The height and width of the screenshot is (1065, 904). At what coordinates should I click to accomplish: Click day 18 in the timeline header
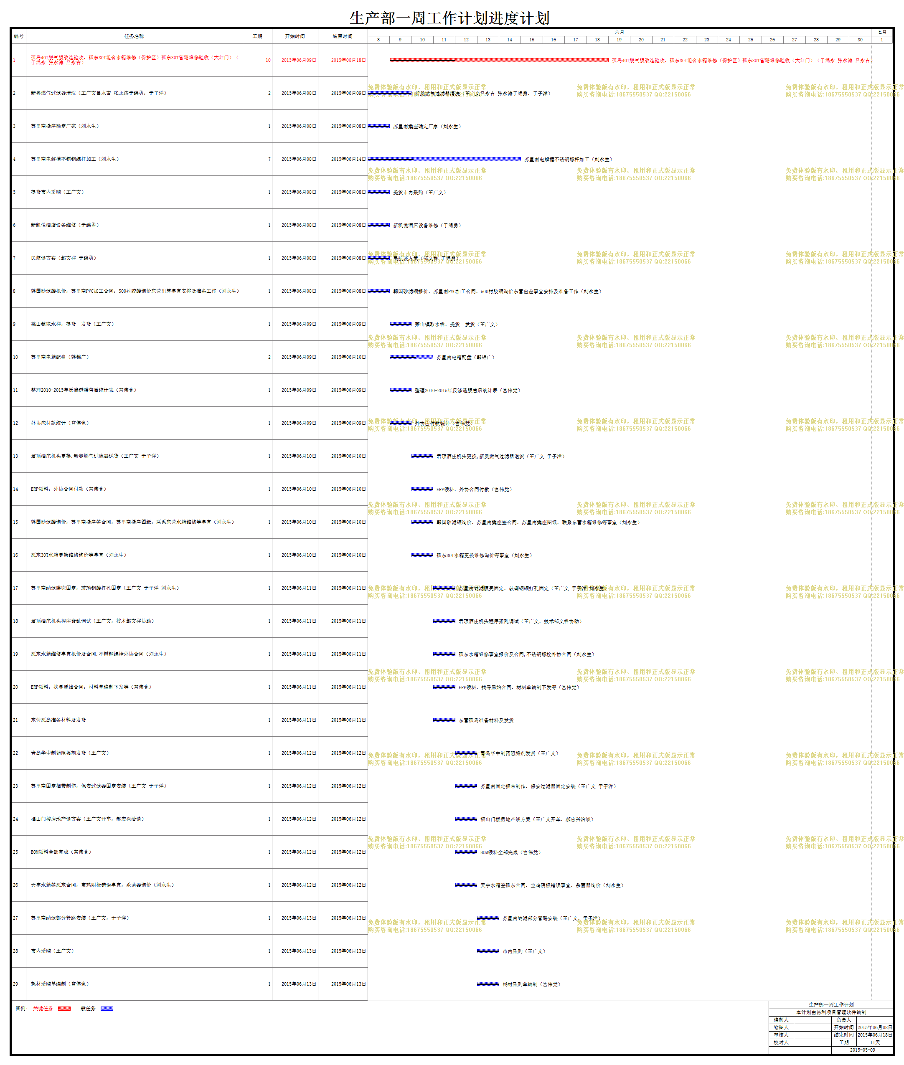[x=597, y=40]
